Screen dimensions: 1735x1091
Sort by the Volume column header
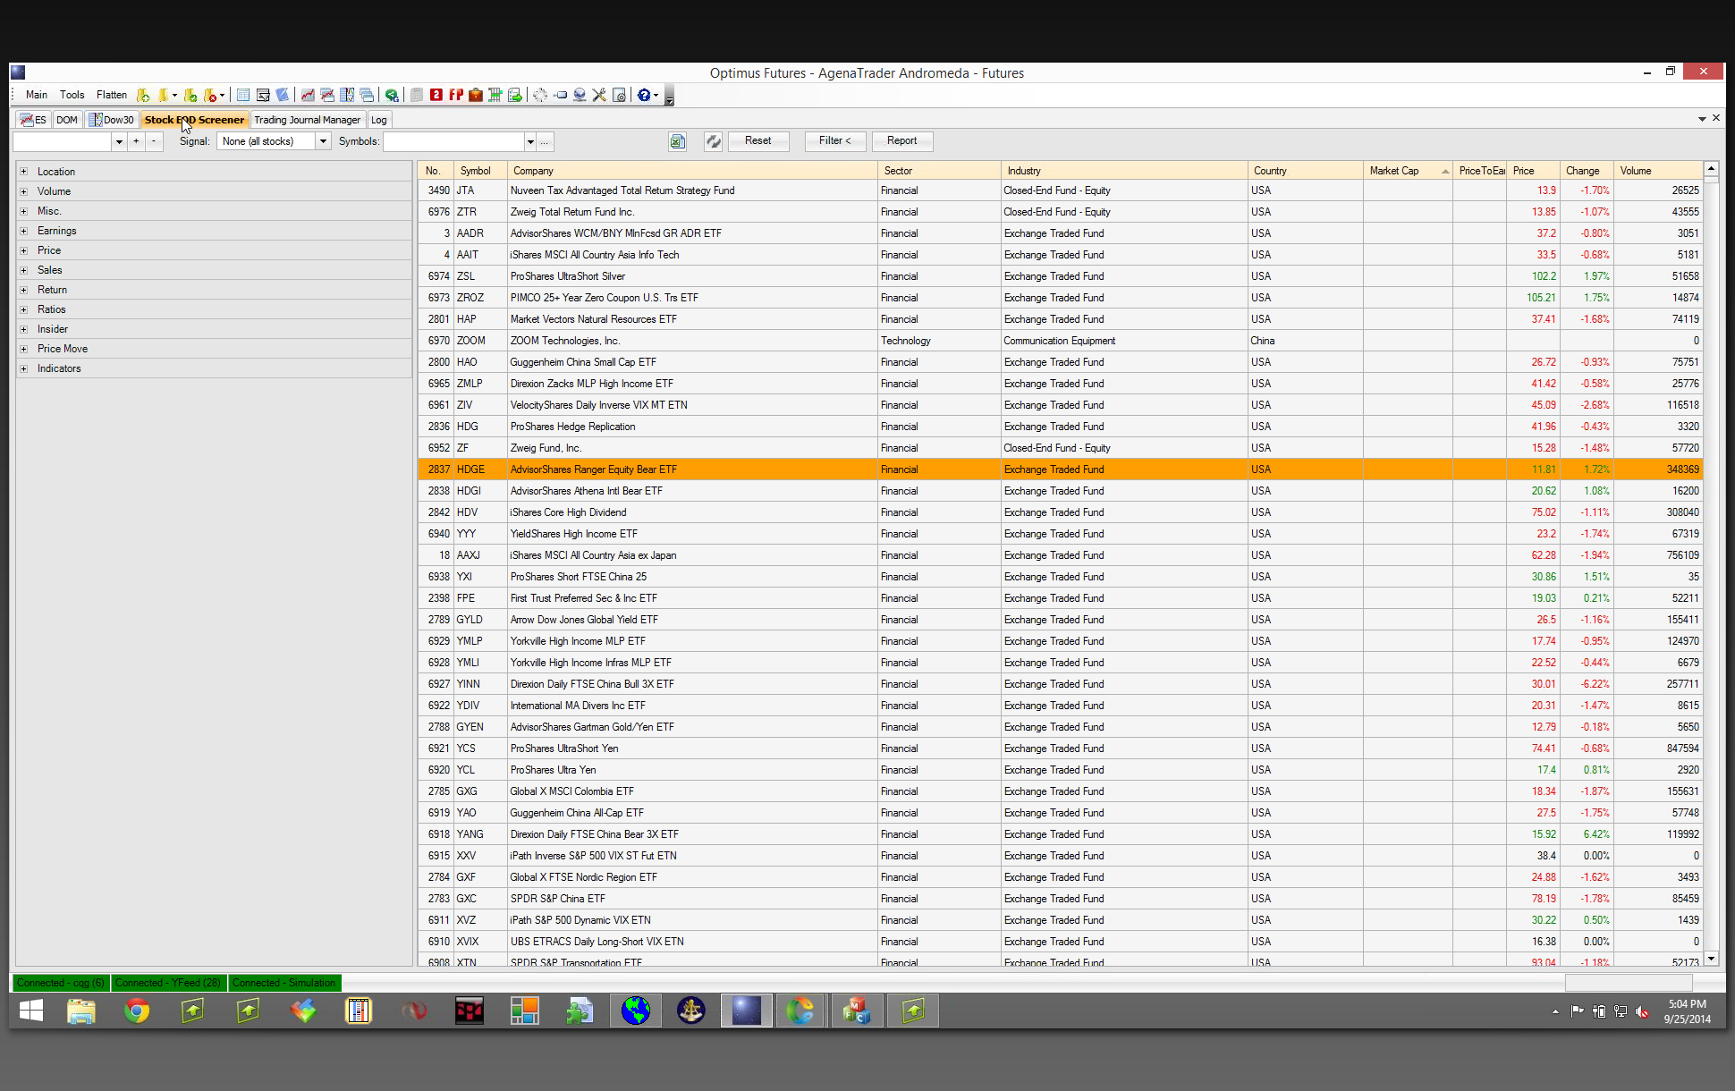click(1658, 171)
